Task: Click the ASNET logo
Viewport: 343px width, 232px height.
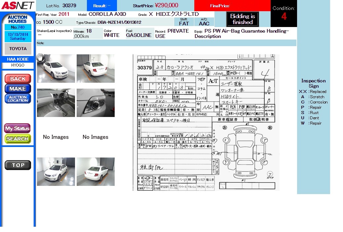Action: coord(18,6)
